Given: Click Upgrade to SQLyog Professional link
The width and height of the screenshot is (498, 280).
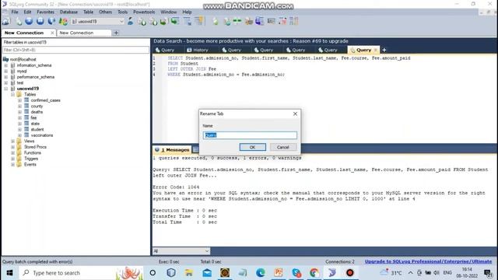Looking at the screenshot, I should pos(428,261).
